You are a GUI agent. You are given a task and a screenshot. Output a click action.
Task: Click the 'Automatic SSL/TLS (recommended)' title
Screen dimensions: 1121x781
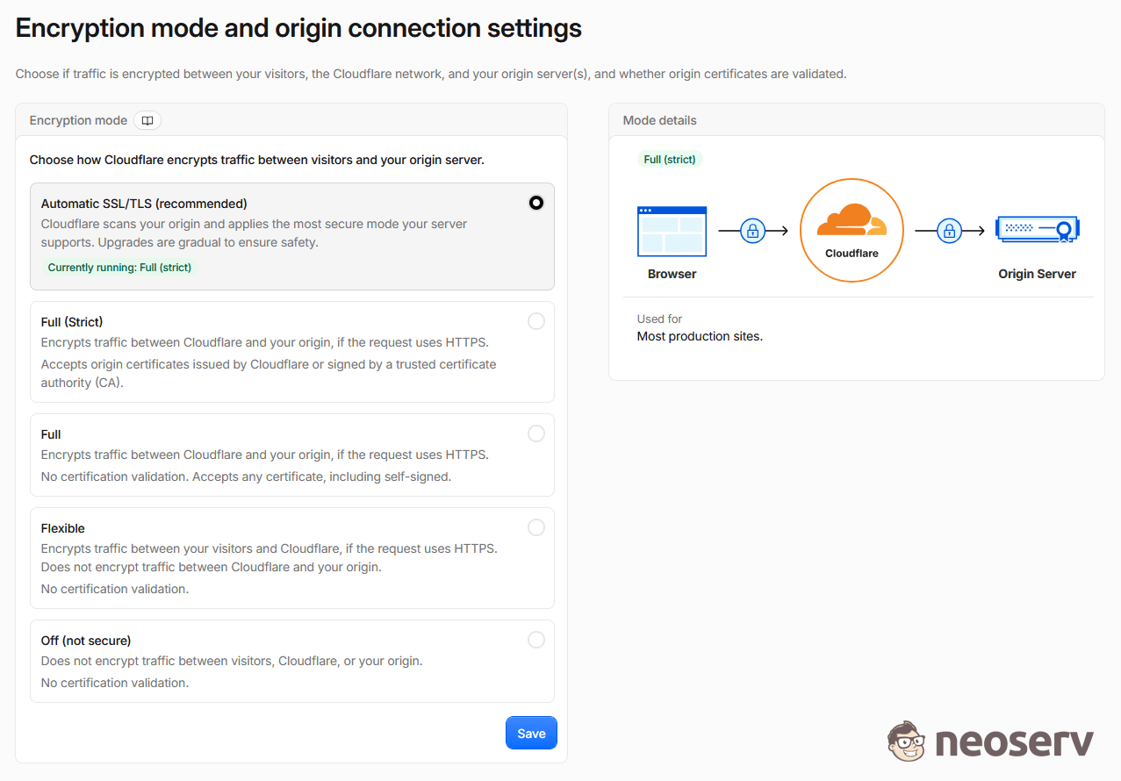[144, 204]
